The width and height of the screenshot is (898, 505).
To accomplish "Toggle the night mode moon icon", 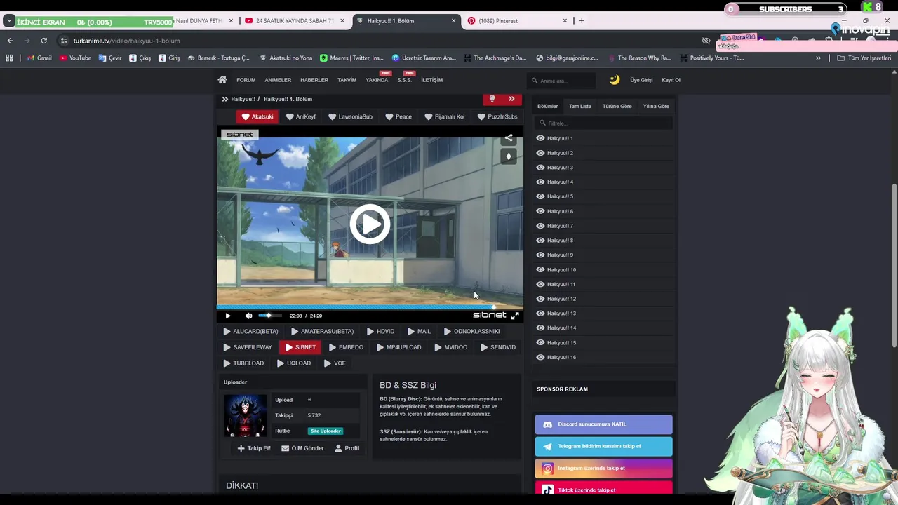I will click(x=615, y=80).
